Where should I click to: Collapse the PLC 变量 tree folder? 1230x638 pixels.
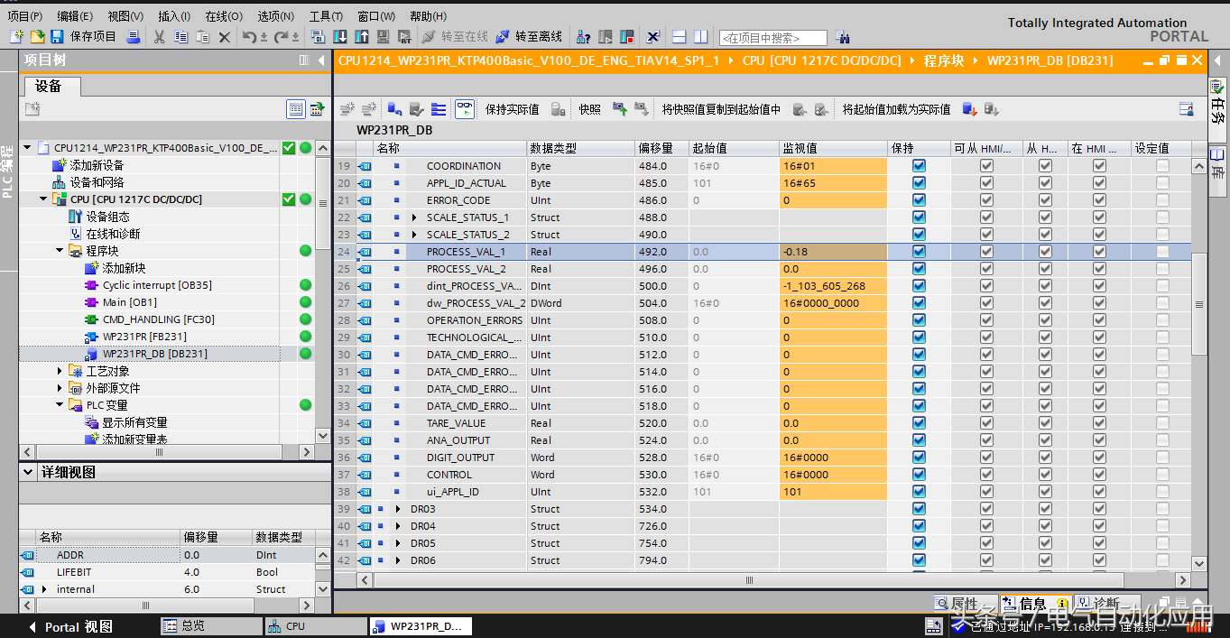pos(60,405)
